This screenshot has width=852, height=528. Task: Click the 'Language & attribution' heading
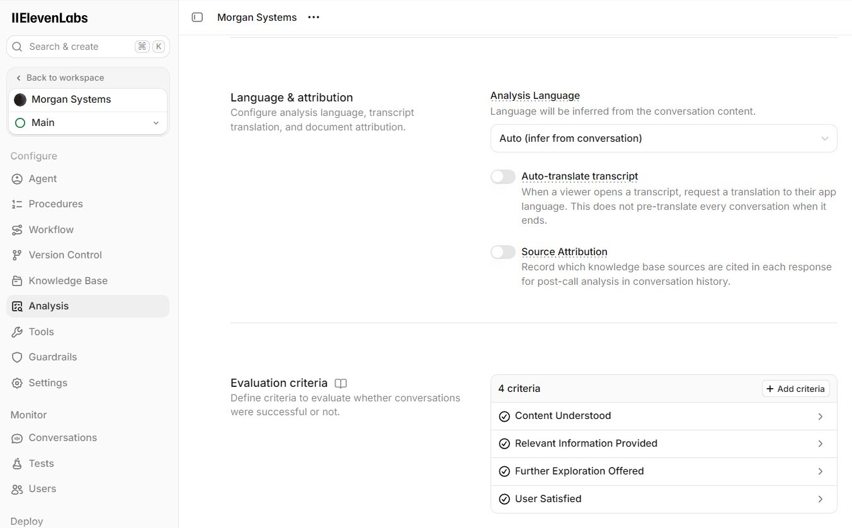pyautogui.click(x=292, y=98)
